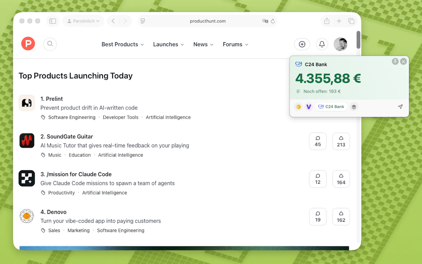
Task: Open the Education tag
Action: [x=80, y=155]
